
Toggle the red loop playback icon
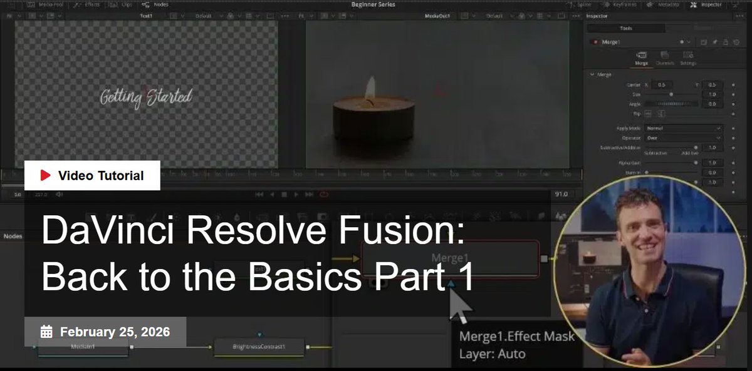[x=324, y=195]
